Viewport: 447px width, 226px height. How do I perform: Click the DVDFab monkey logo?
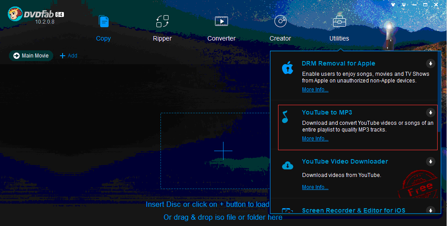click(15, 14)
